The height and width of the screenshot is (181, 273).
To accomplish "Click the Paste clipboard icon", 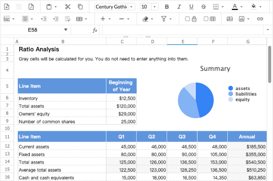I will coord(49,7).
